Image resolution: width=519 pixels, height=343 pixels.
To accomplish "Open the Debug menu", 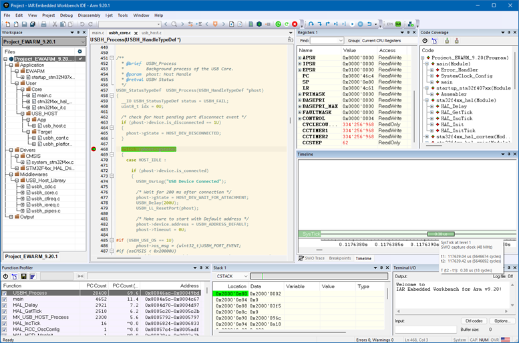I will coord(66,15).
